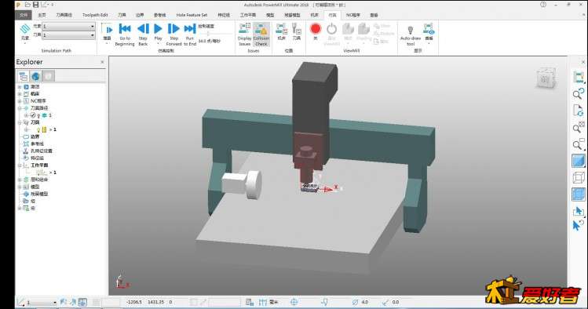
Task: Click the save icon in title bar
Action: (35, 5)
